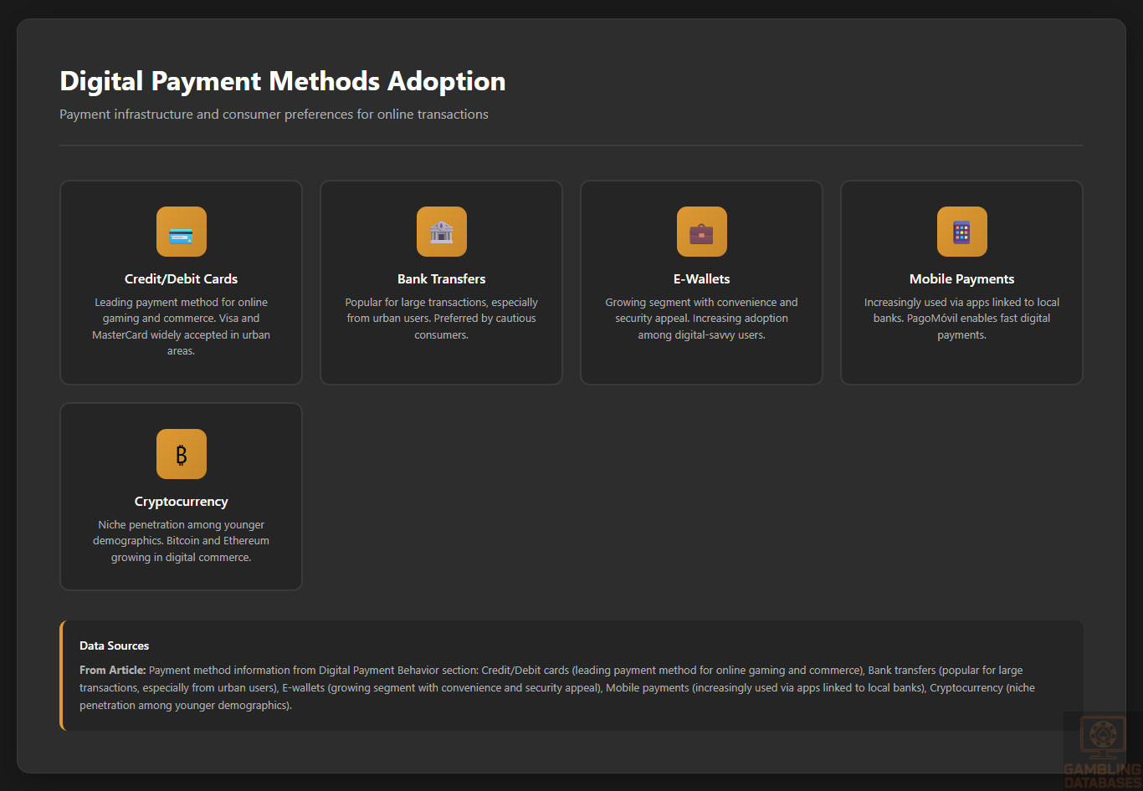The width and height of the screenshot is (1143, 791).
Task: Click the Gambling Databases watermark logo
Action: pos(1101,751)
